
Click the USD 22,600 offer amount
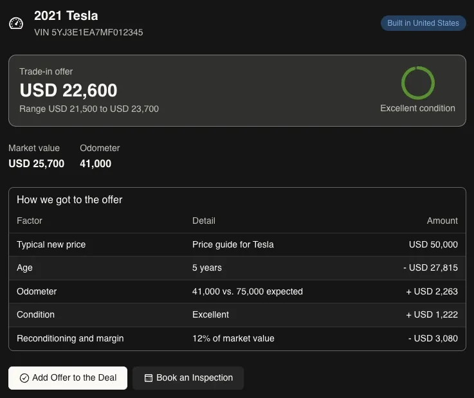(x=68, y=90)
